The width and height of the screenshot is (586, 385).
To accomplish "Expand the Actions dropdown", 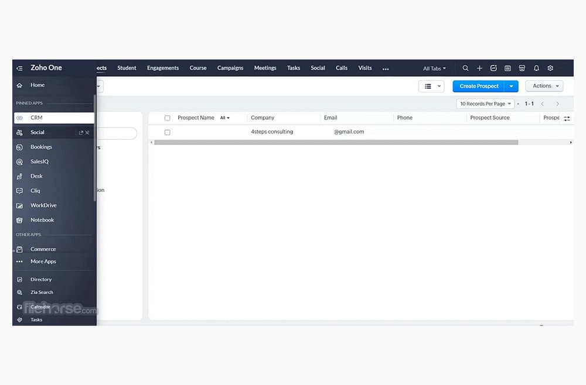I will click(544, 86).
